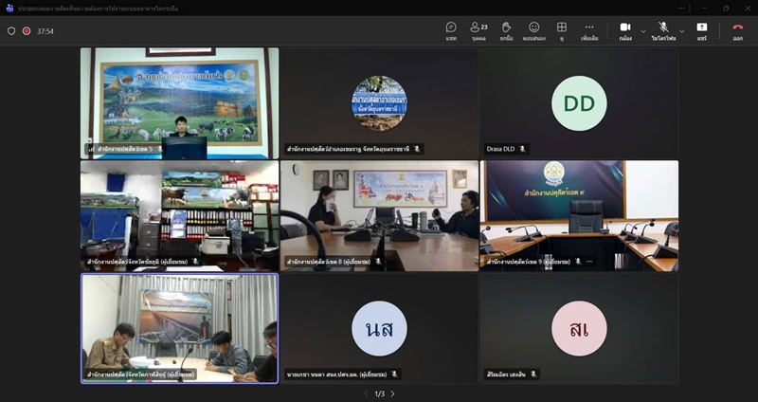Image resolution: width=758 pixels, height=402 pixels.
Task: Toggle the camera on or off
Action: point(625,30)
